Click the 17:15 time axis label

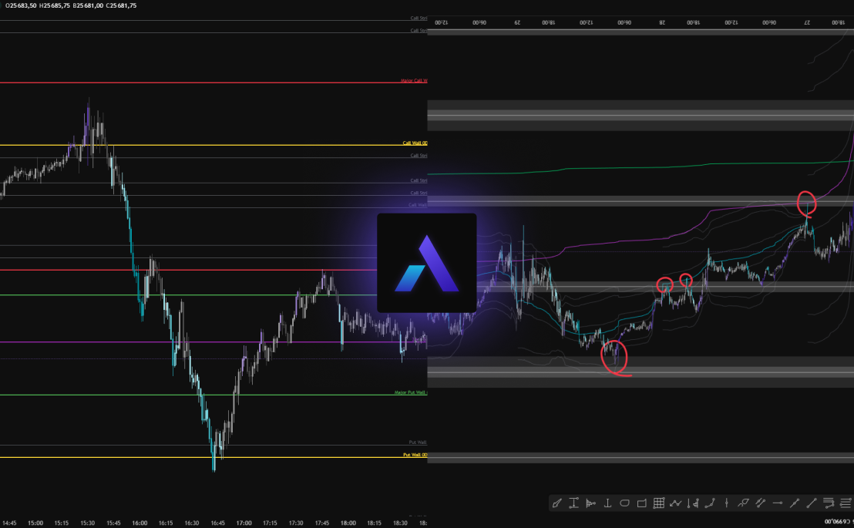point(270,523)
